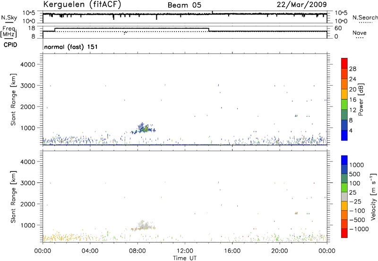Click the Slant Range label of velocity panel
Viewport: 378px width, 261px height.
coord(13,197)
